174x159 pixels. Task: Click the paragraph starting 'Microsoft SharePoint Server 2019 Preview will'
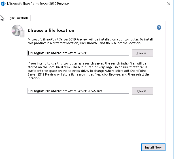[x=90, y=41]
